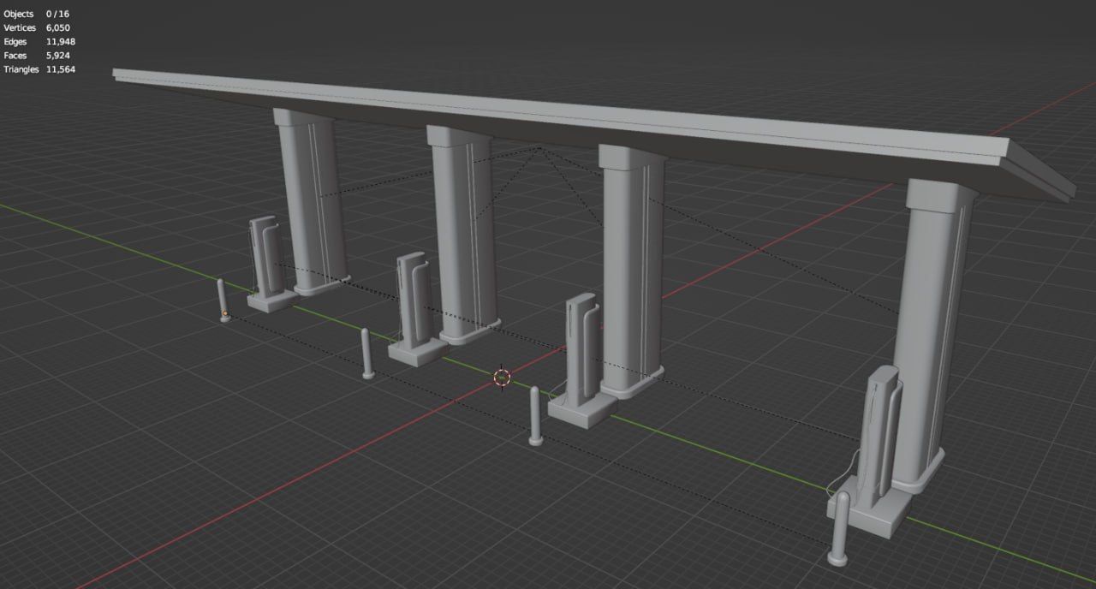
Task: Select the leftmost bollard with the orange origin dot
Action: point(223,300)
